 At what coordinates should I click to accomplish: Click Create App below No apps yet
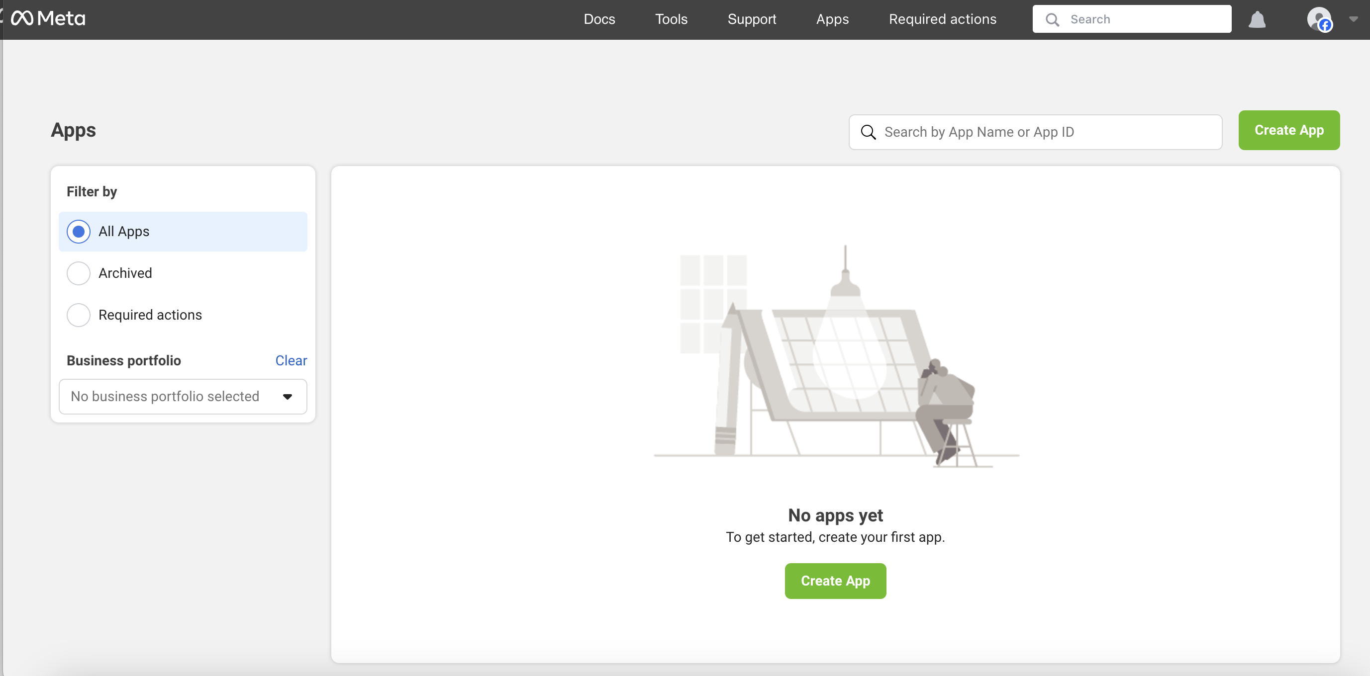(835, 581)
